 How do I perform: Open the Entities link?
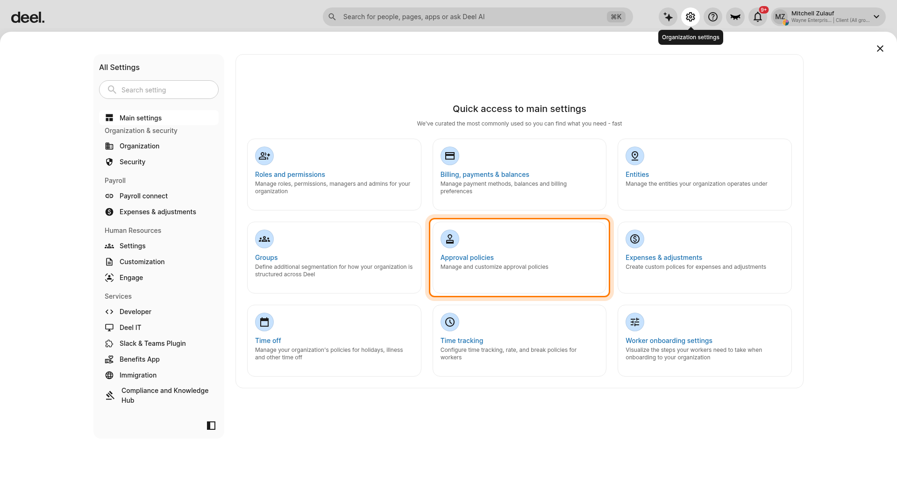coord(637,175)
